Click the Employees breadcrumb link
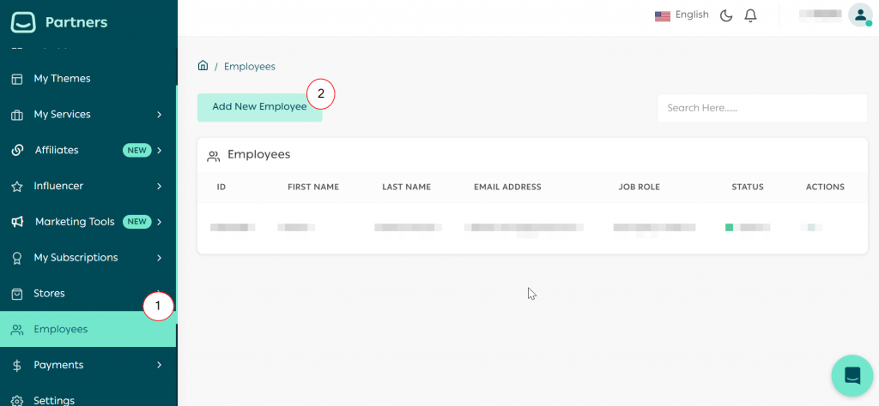This screenshot has height=406, width=879. click(x=249, y=66)
